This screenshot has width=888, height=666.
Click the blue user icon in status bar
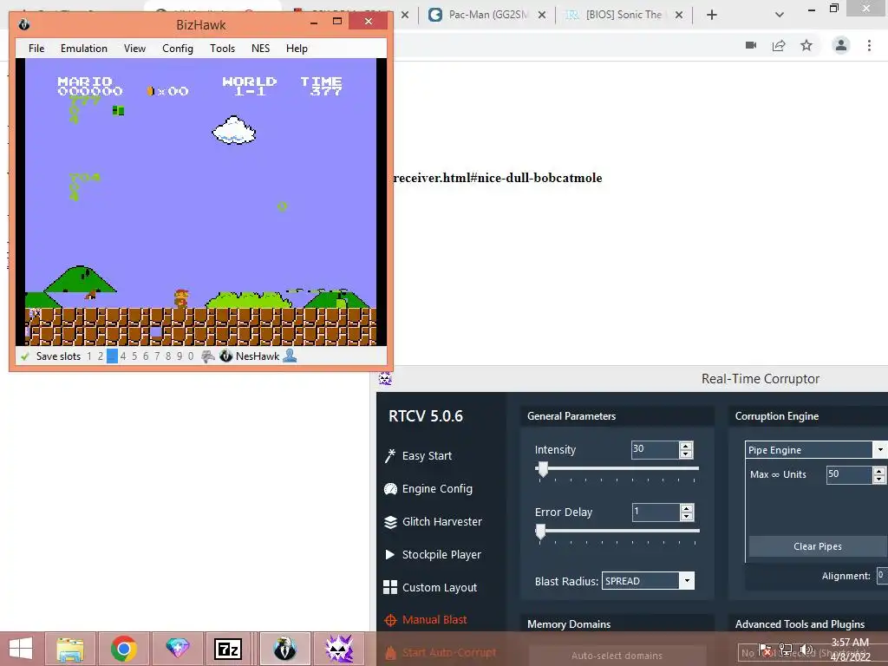[290, 356]
